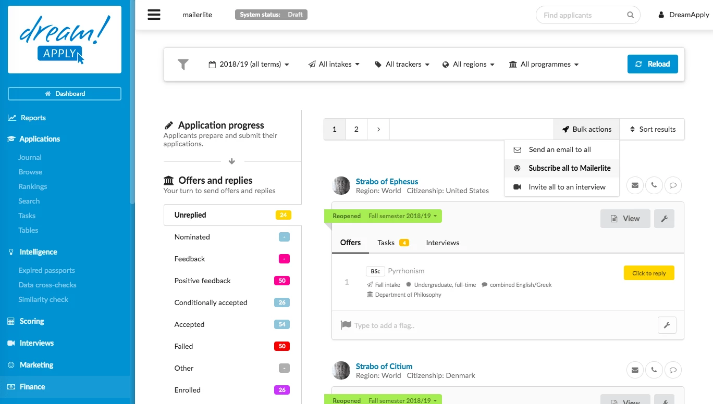Select Subscribe all to Mailerlite

click(569, 168)
